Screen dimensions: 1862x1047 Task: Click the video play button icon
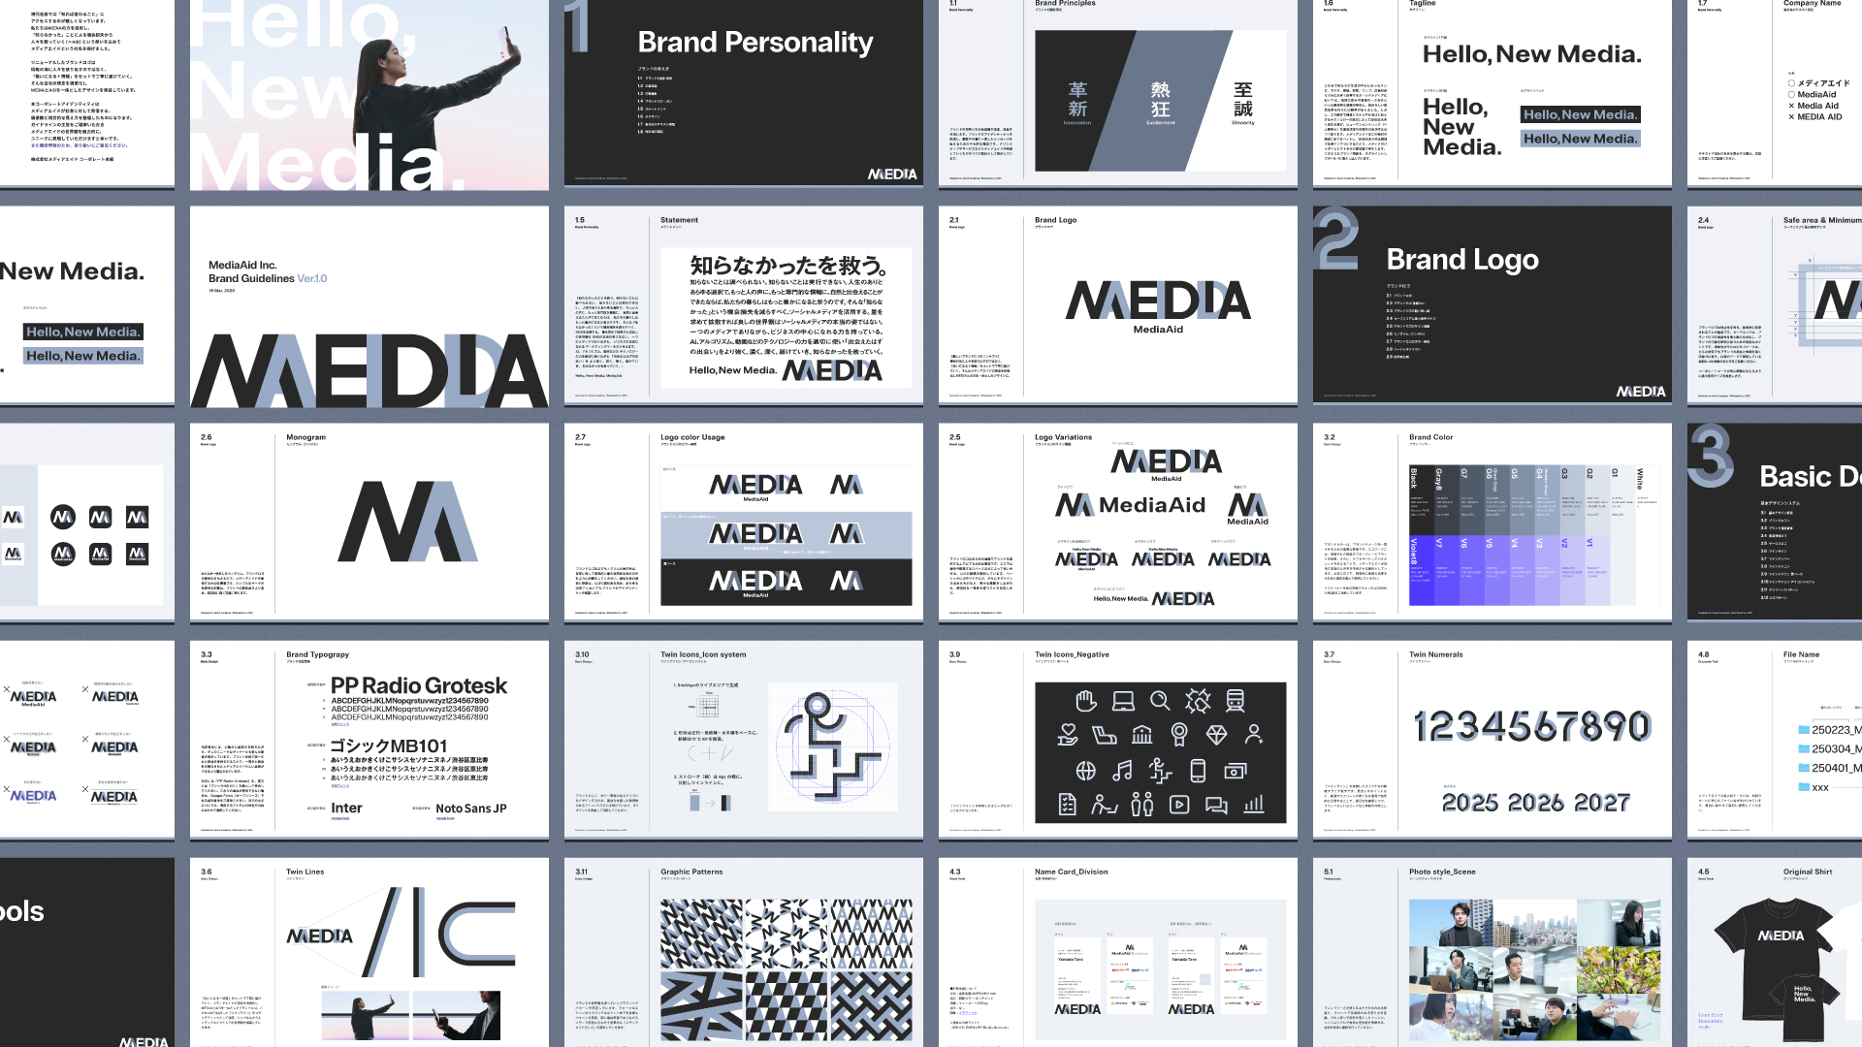coord(1179,804)
